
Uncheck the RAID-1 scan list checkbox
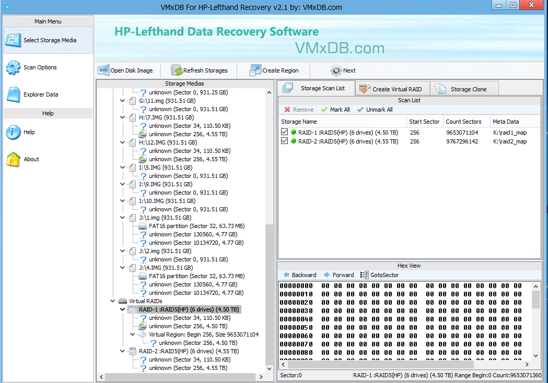point(285,132)
